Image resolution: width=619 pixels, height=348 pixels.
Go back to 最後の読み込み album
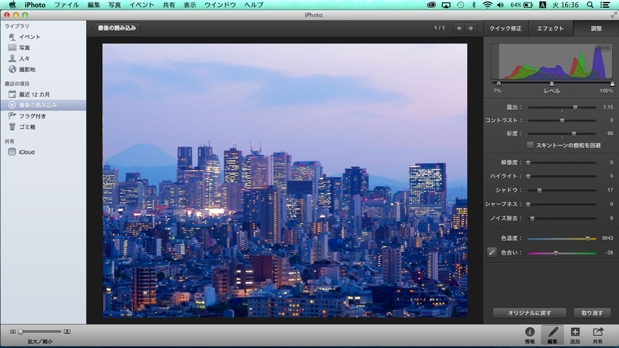(x=117, y=28)
